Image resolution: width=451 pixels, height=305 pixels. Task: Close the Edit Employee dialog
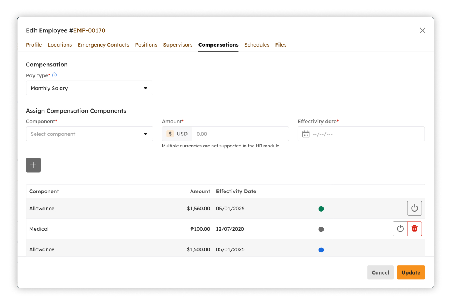tap(422, 30)
